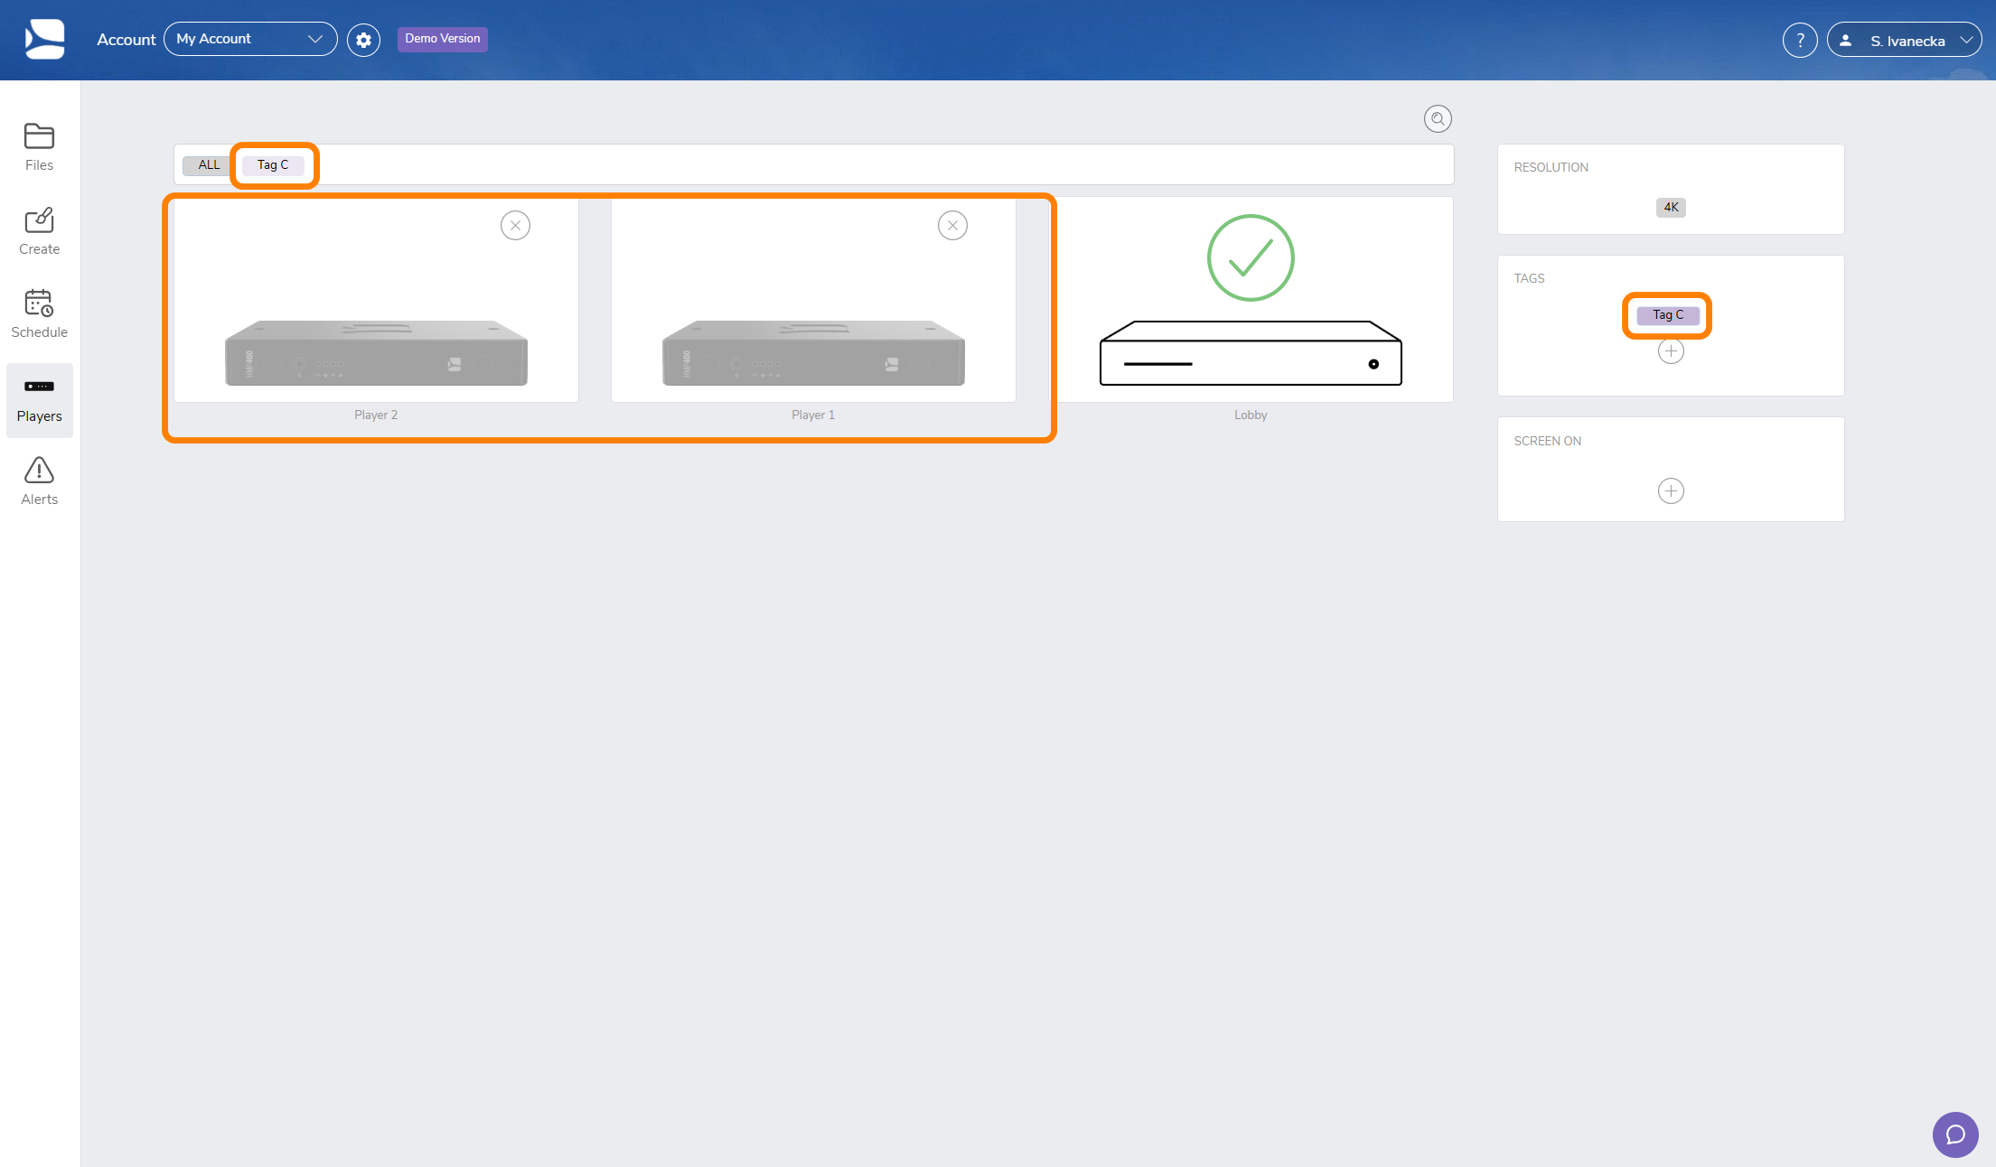Open the help question mark icon

click(x=1800, y=40)
